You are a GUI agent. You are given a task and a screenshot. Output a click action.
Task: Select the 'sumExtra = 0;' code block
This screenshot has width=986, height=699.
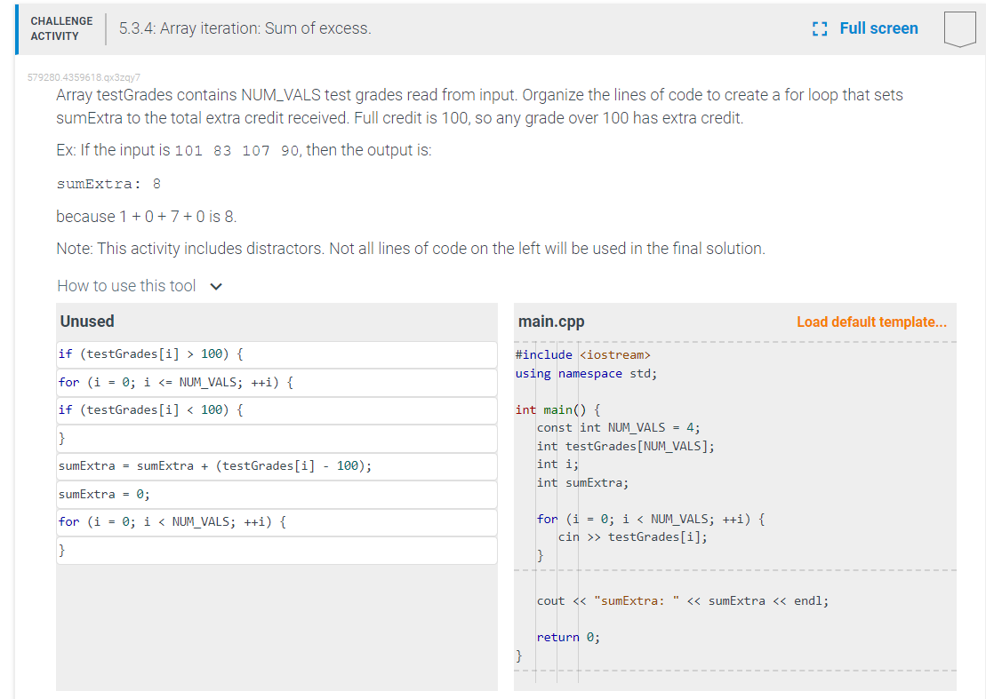point(276,494)
